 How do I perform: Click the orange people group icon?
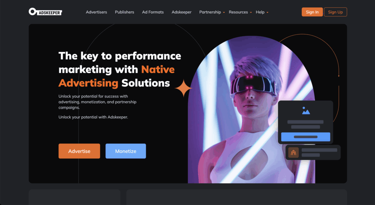coord(293,153)
